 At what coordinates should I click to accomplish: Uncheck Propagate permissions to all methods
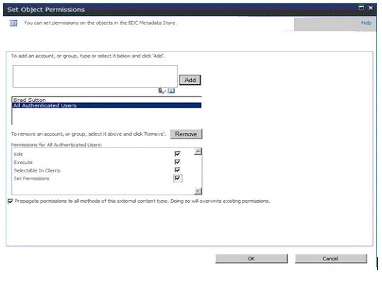pos(10,201)
